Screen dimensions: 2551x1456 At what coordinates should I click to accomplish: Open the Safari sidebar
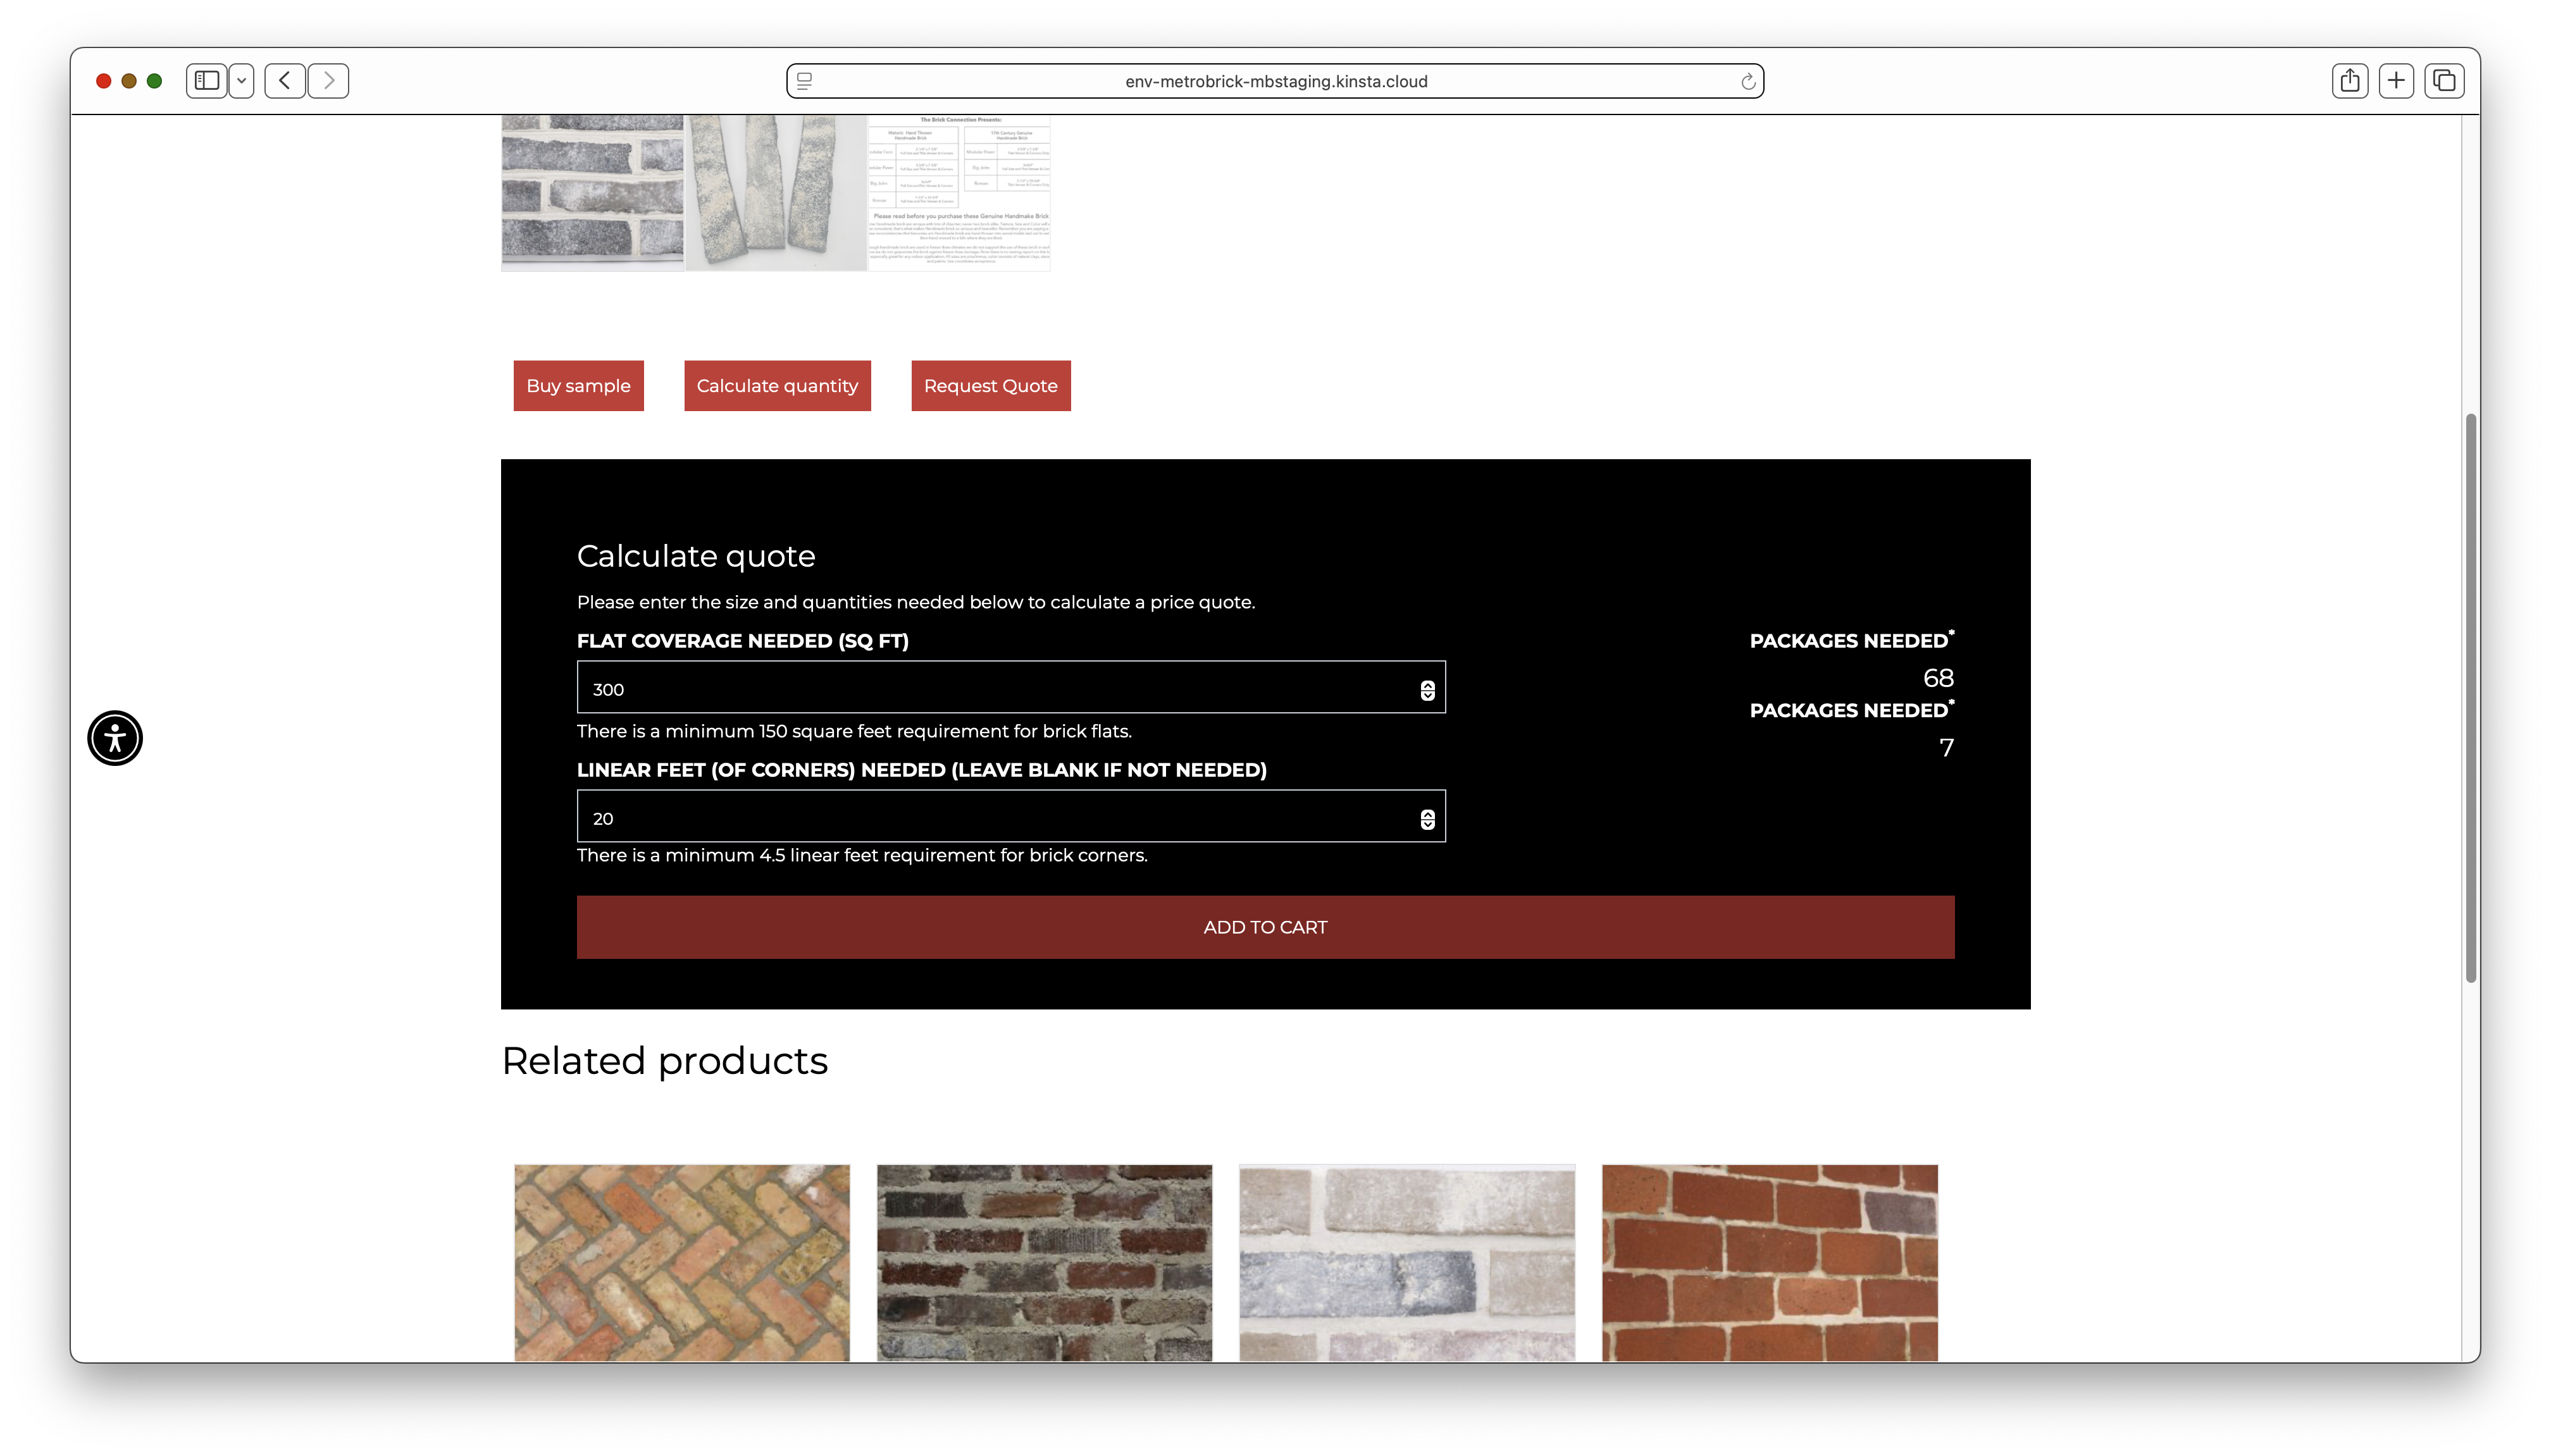(206, 81)
